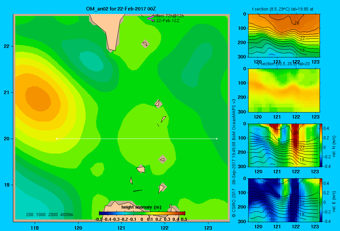
Task: Click the 's section (33.5..35.5) lat=20' heading
Action: click(284, 64)
